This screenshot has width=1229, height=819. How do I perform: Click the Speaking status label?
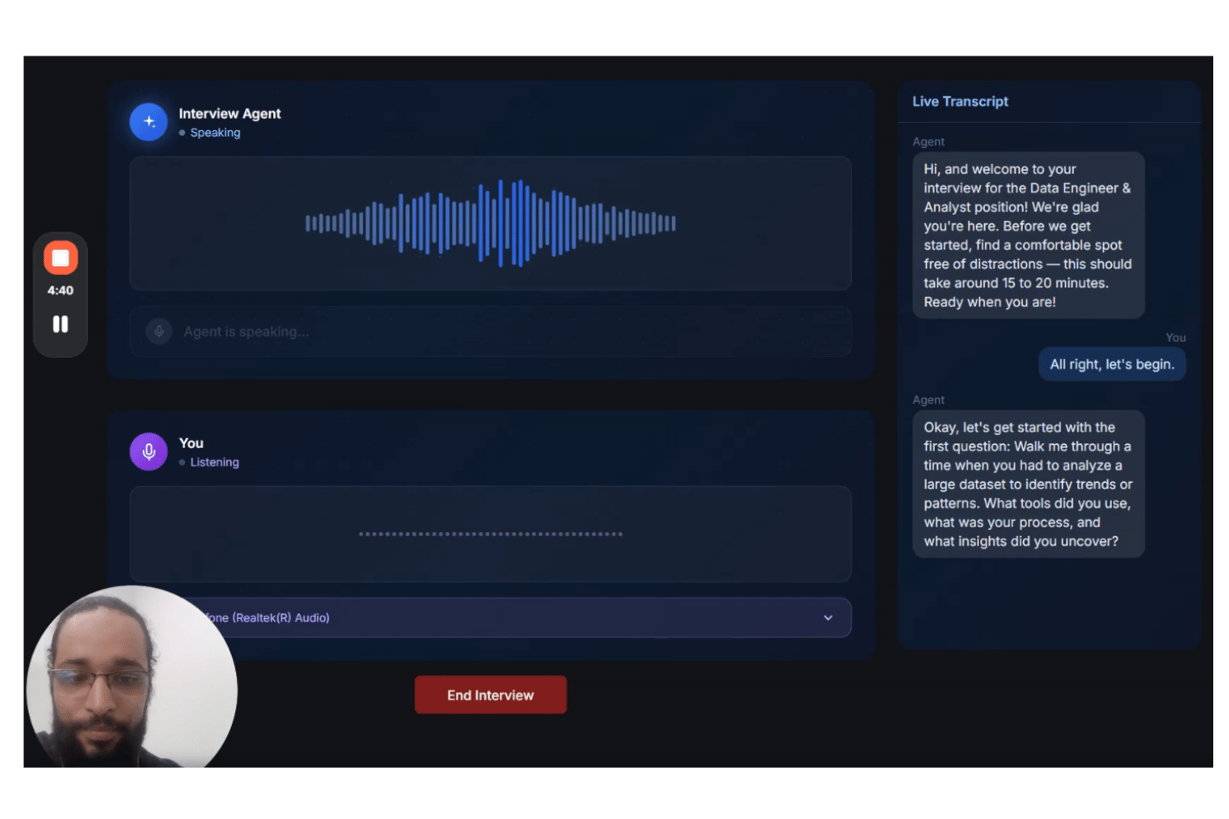tap(215, 133)
